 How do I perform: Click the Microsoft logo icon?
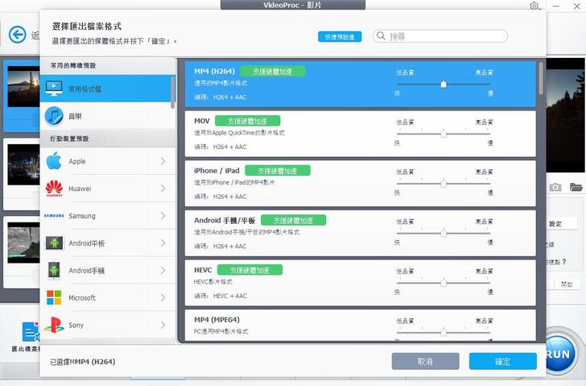(54, 297)
